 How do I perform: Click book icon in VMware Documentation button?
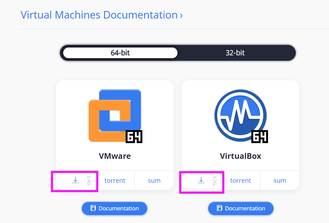[93, 208]
